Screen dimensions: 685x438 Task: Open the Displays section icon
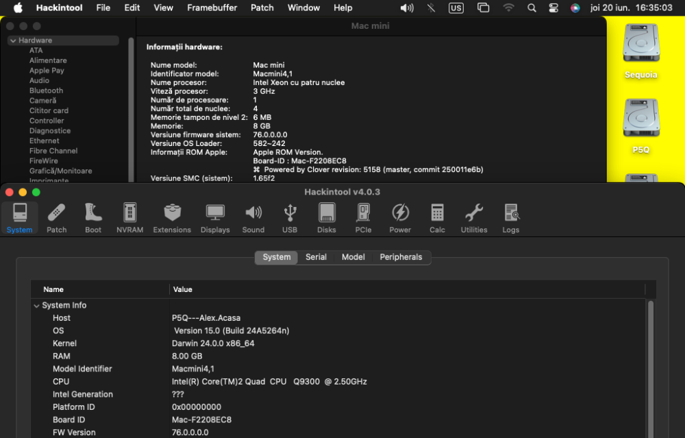point(215,218)
